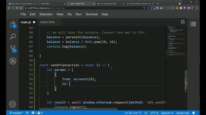The width and height of the screenshot is (206, 115).
Task: Open the Edit menu
Action: pos(33,14)
